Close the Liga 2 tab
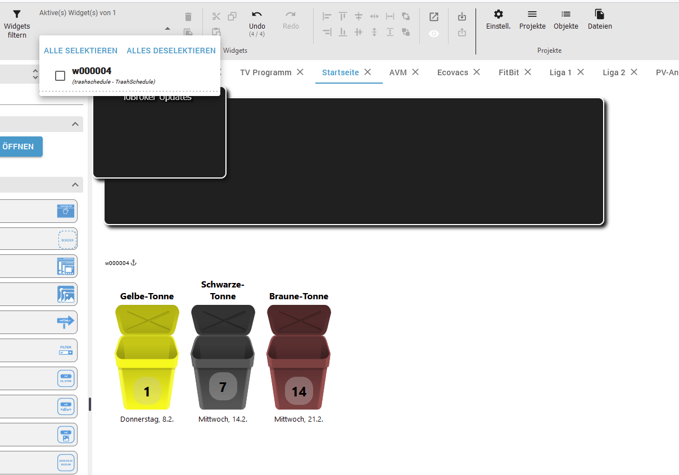679x475 pixels. (634, 72)
